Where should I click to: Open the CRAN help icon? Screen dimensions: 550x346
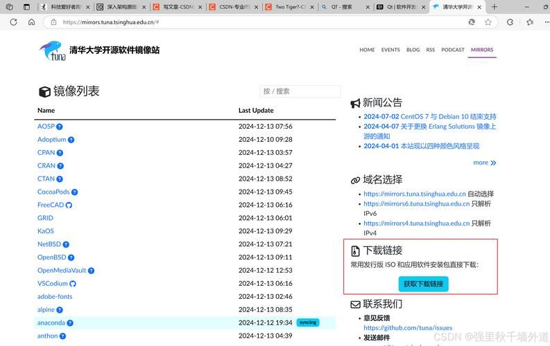(60, 166)
